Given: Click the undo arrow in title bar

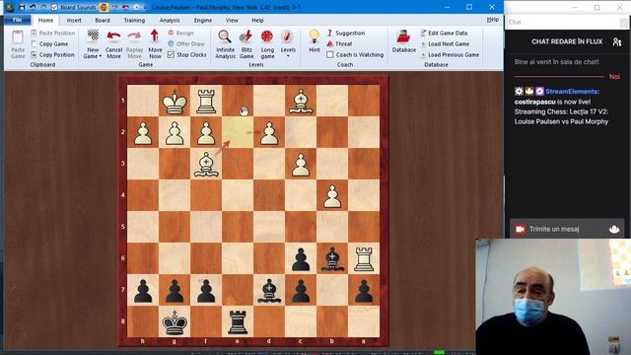Looking at the screenshot, I should click(33, 7).
